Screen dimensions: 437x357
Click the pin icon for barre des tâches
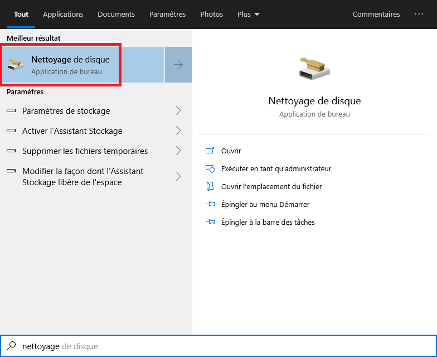(210, 222)
